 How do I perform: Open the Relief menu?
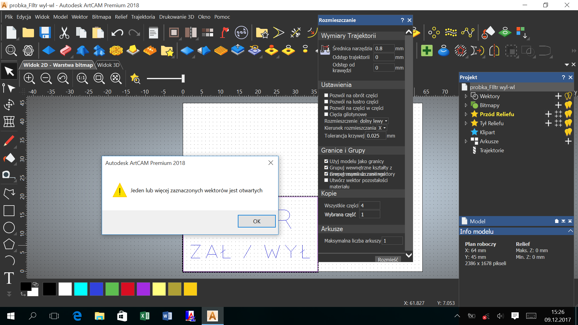click(121, 17)
